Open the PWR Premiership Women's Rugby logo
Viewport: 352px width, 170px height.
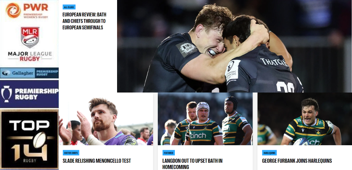click(27, 10)
